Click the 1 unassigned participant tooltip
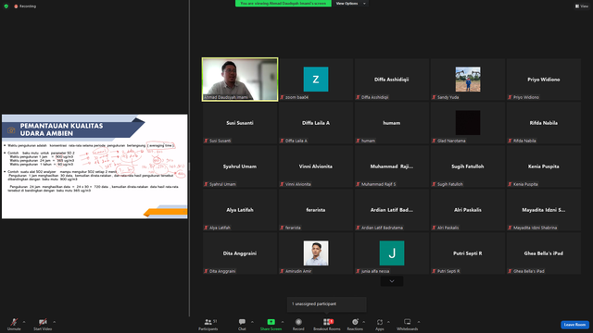Viewport: 593px width, 333px height. point(327,304)
